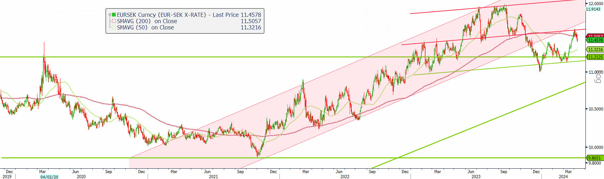Click the 2024 year label on time axis
Screen dimensions: 604x179
[563, 177]
